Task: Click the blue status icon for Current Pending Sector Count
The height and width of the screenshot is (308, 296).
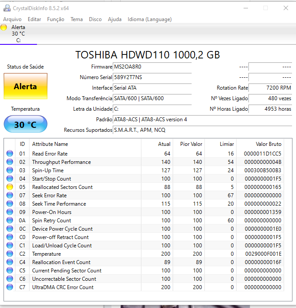Action: click(x=10, y=270)
